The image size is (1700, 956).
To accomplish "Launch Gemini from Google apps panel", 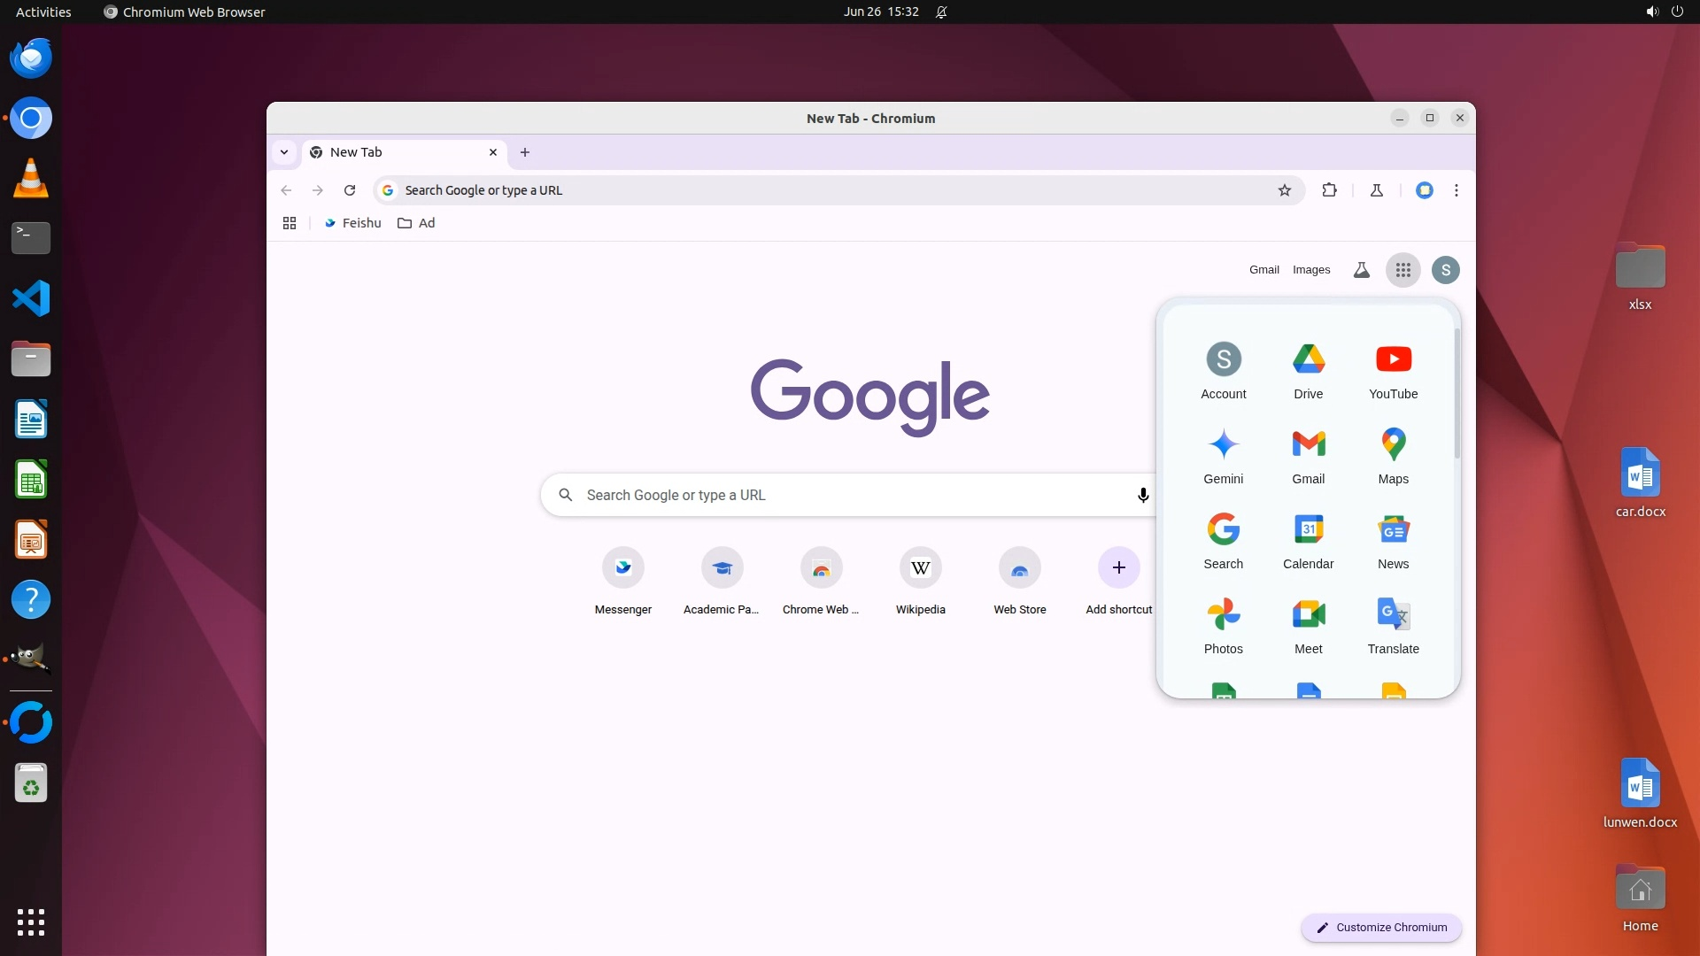I will [x=1223, y=455].
